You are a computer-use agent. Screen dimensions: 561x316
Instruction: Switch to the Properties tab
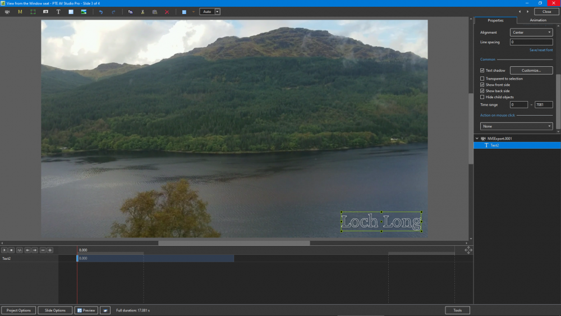coord(495,20)
